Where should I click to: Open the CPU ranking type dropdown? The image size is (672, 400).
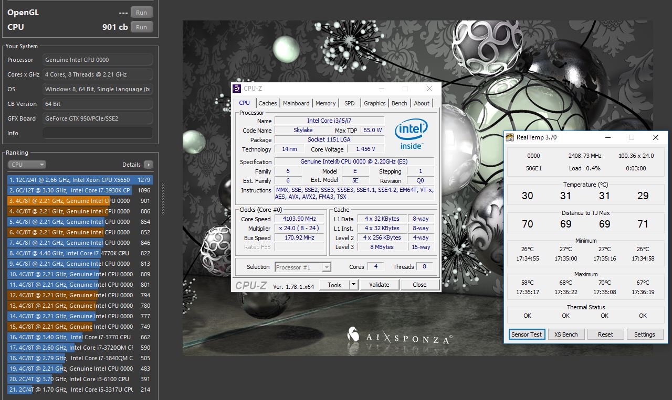pos(27,165)
